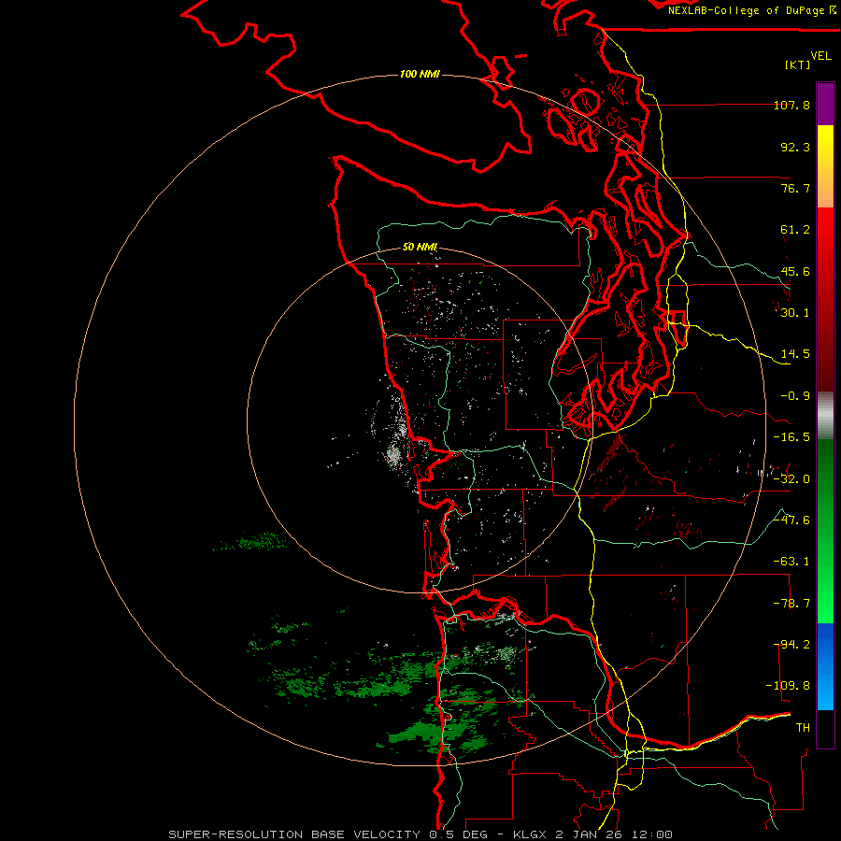Click the -78.7 velocity scale value
The height and width of the screenshot is (841, 841).
(791, 604)
